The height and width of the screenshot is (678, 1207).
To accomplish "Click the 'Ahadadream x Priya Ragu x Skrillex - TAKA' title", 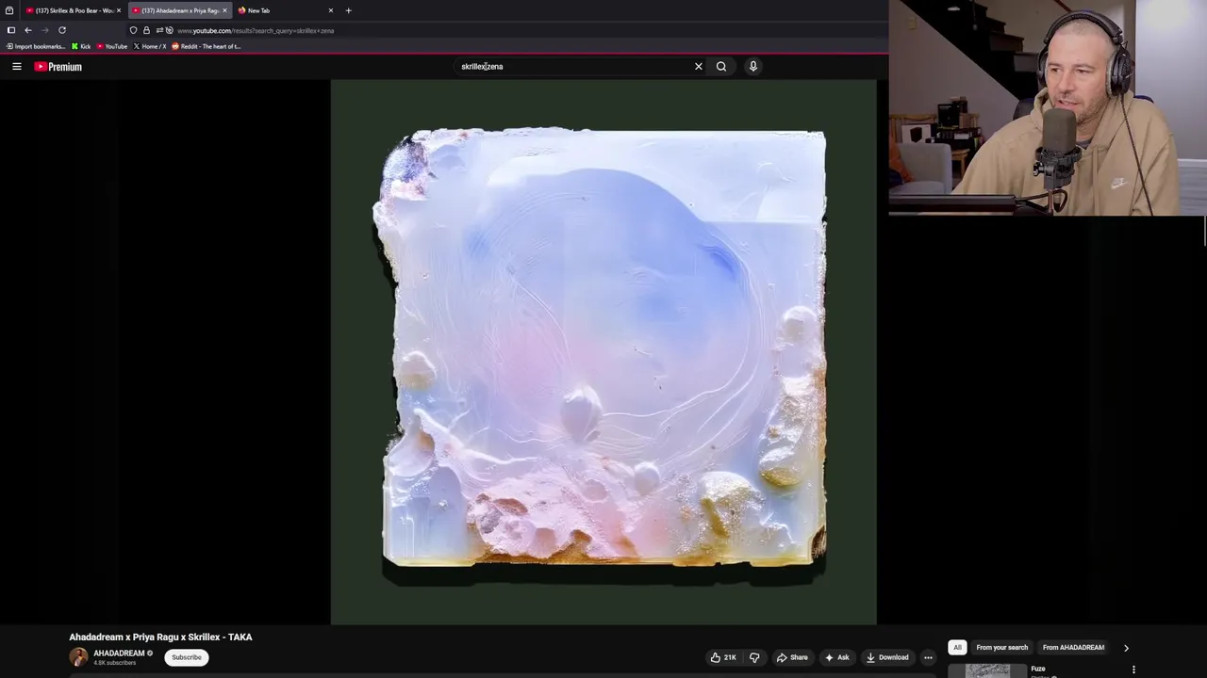I will [x=160, y=638].
